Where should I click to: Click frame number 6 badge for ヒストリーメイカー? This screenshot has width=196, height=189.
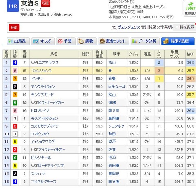(15, 103)
